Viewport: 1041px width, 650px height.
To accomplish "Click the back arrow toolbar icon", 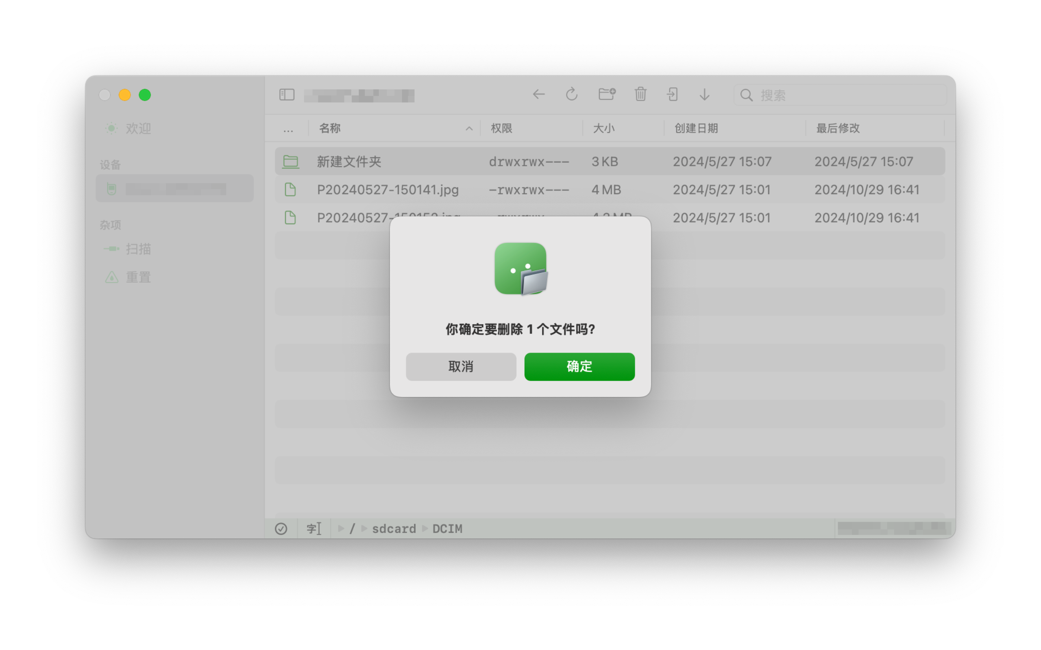I will click(x=538, y=95).
